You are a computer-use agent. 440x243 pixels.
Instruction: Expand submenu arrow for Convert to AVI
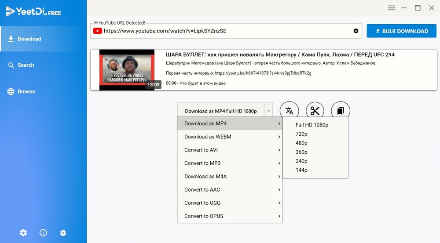[279, 150]
